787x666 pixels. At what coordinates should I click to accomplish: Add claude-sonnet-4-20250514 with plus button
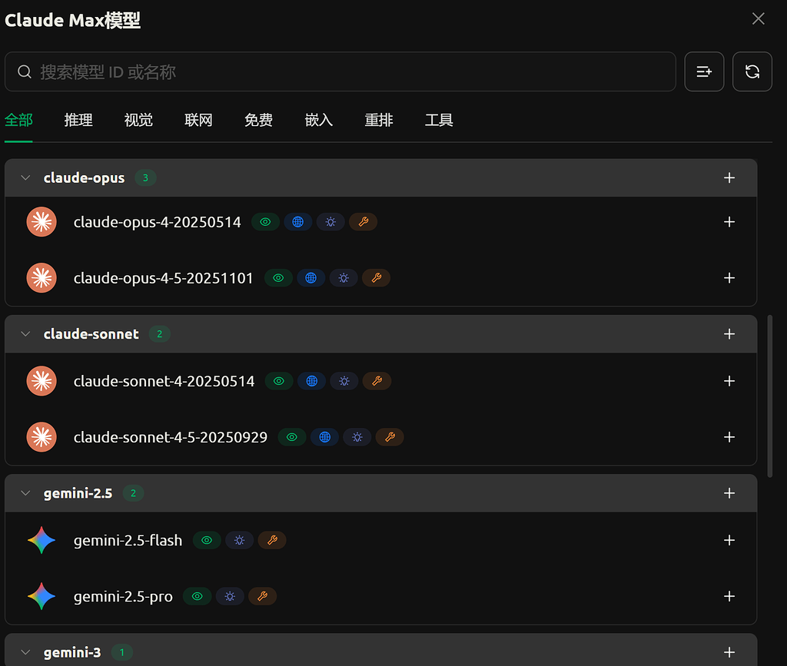click(729, 381)
